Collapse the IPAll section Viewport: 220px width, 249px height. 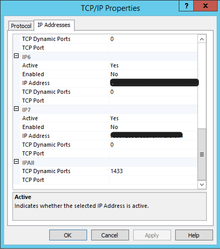point(16,162)
